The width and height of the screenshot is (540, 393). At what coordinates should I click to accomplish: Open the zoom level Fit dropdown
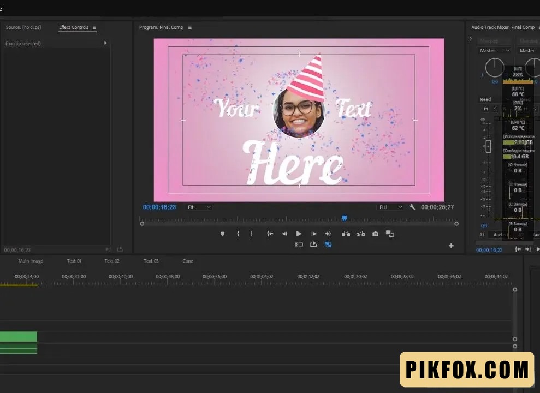(x=199, y=207)
